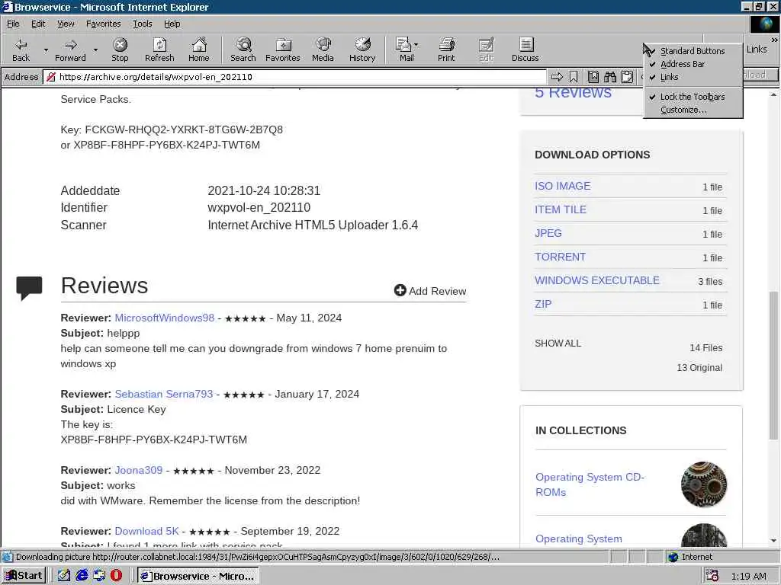Click the vertical scrollbar thumb

coord(773,365)
